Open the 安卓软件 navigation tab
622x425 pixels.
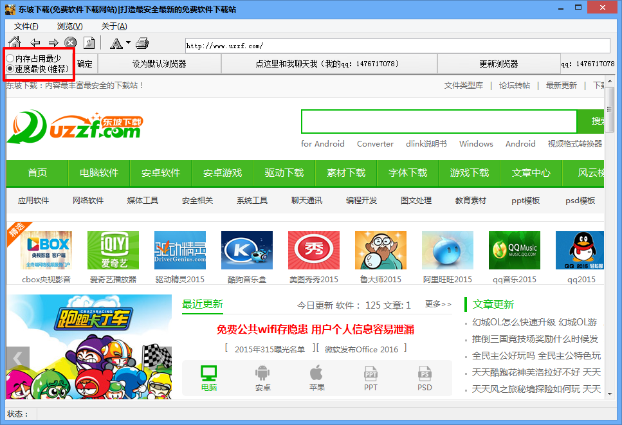161,173
